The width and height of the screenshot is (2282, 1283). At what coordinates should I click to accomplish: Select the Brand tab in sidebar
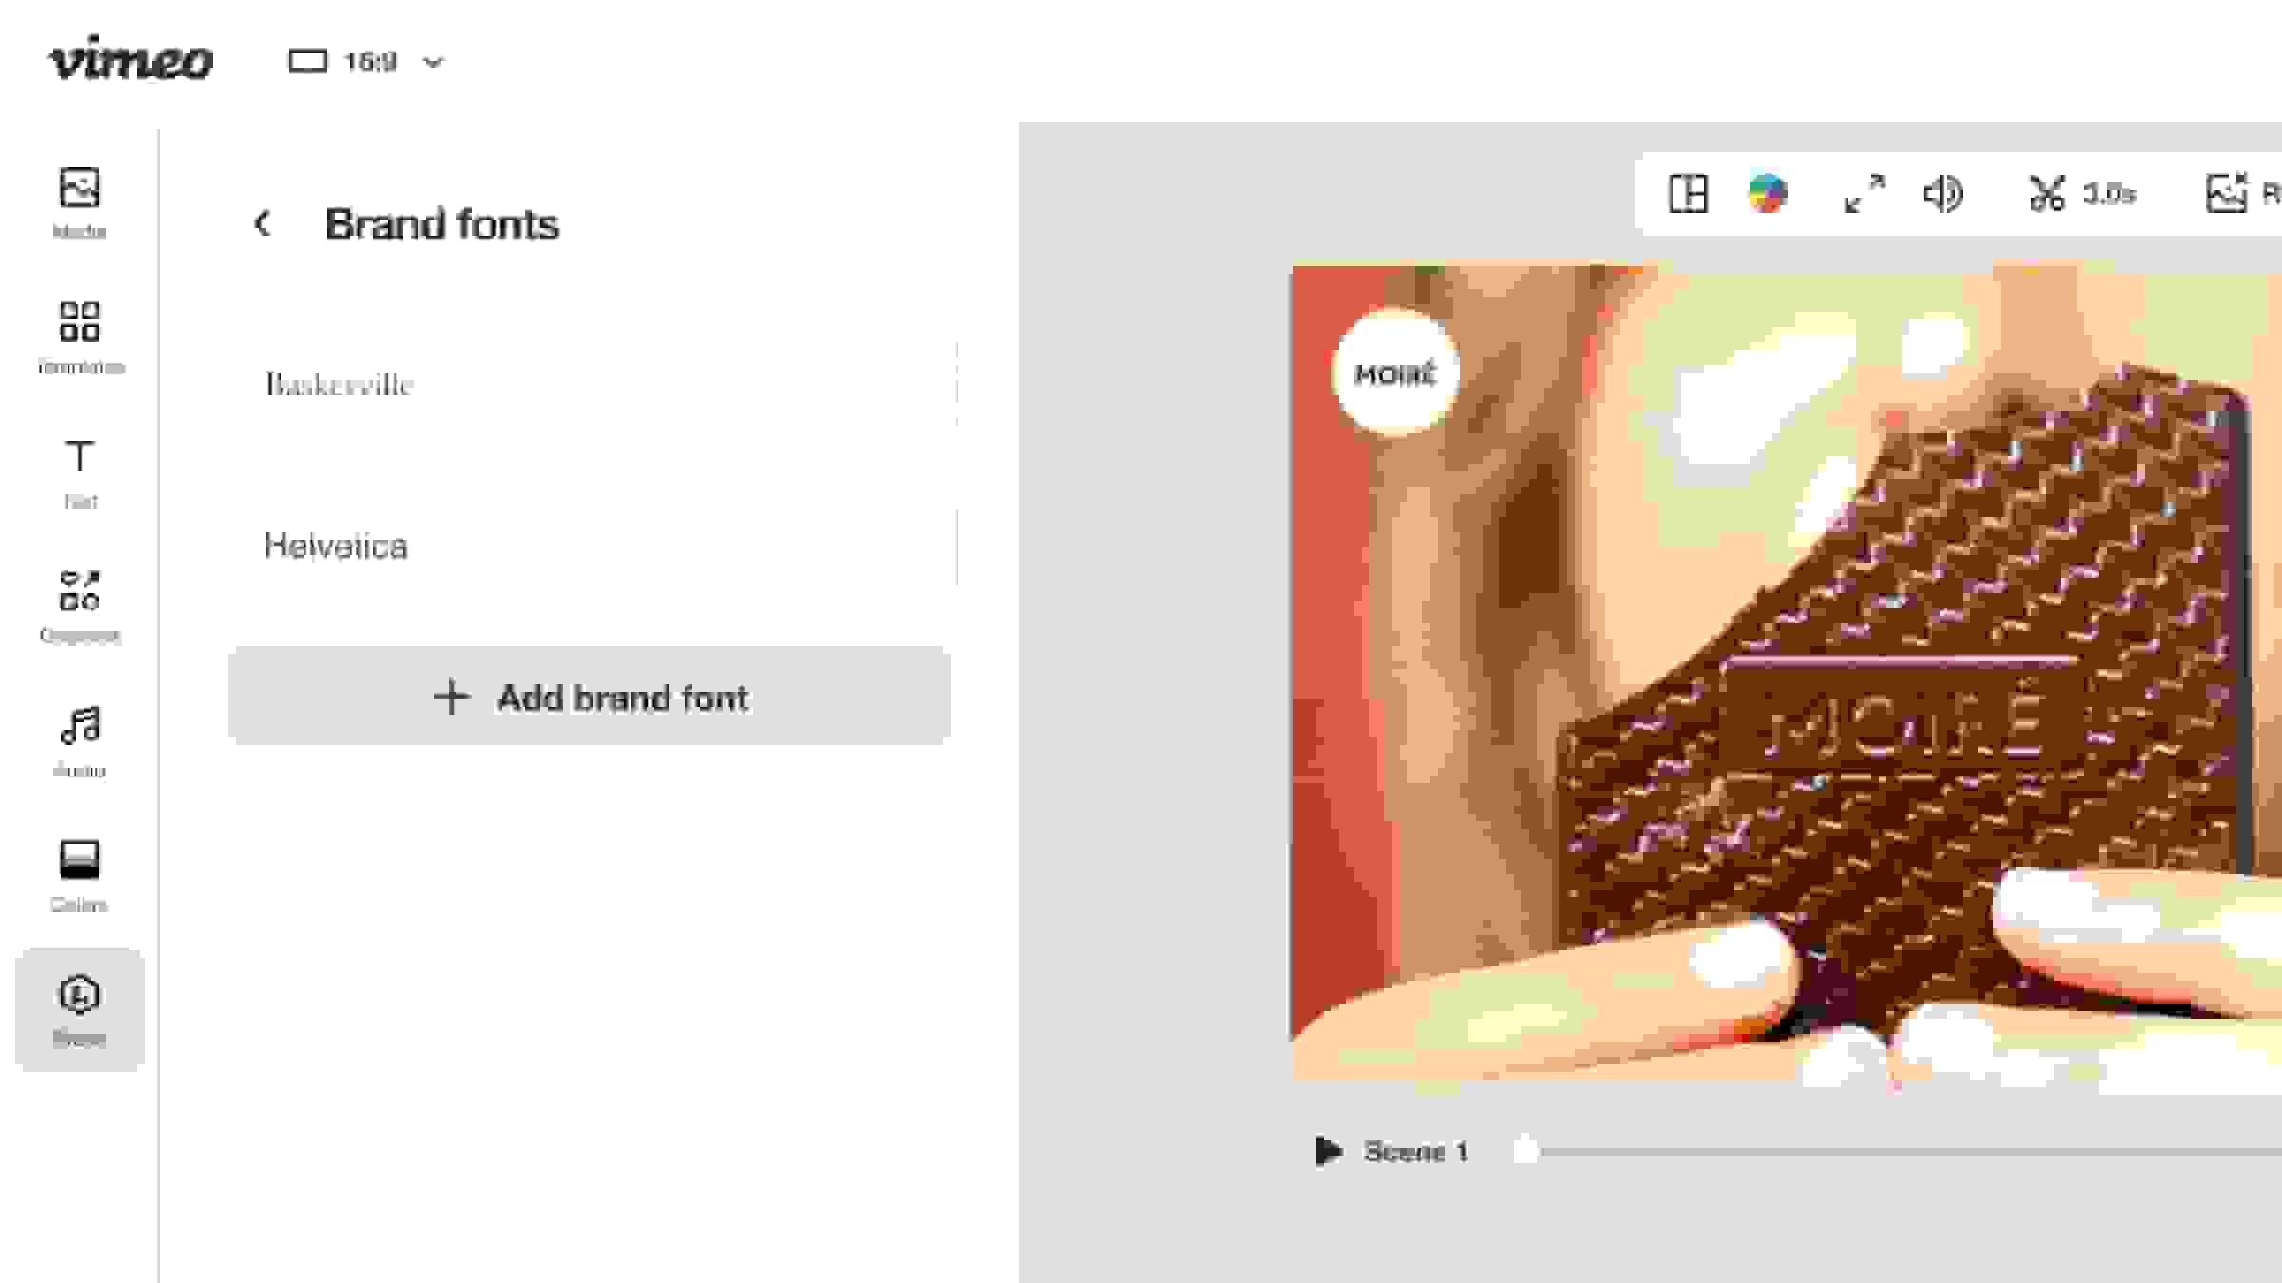(79, 1009)
